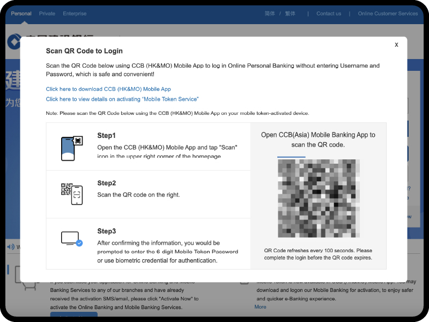Click the Step1 heading text
The height and width of the screenshot is (322, 429).
point(106,136)
